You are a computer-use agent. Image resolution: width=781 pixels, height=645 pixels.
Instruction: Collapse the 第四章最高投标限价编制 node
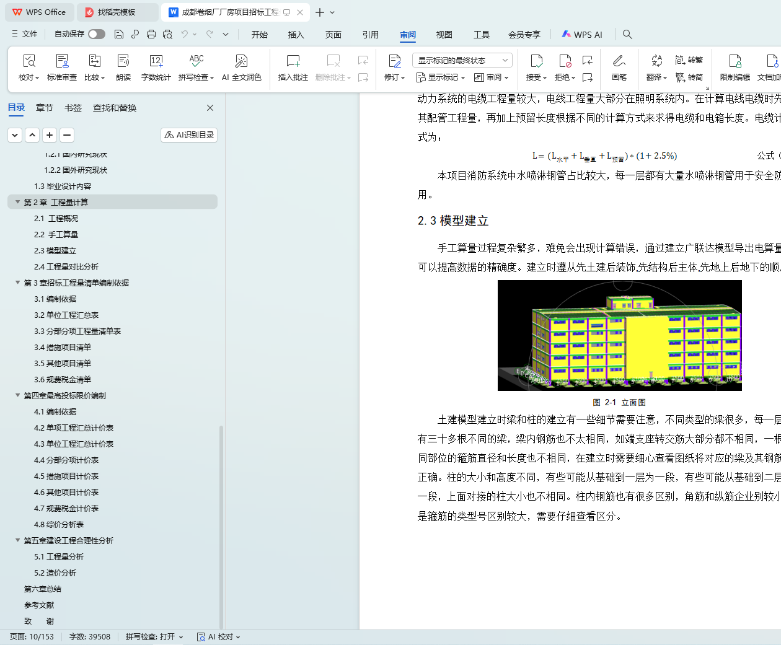click(18, 395)
